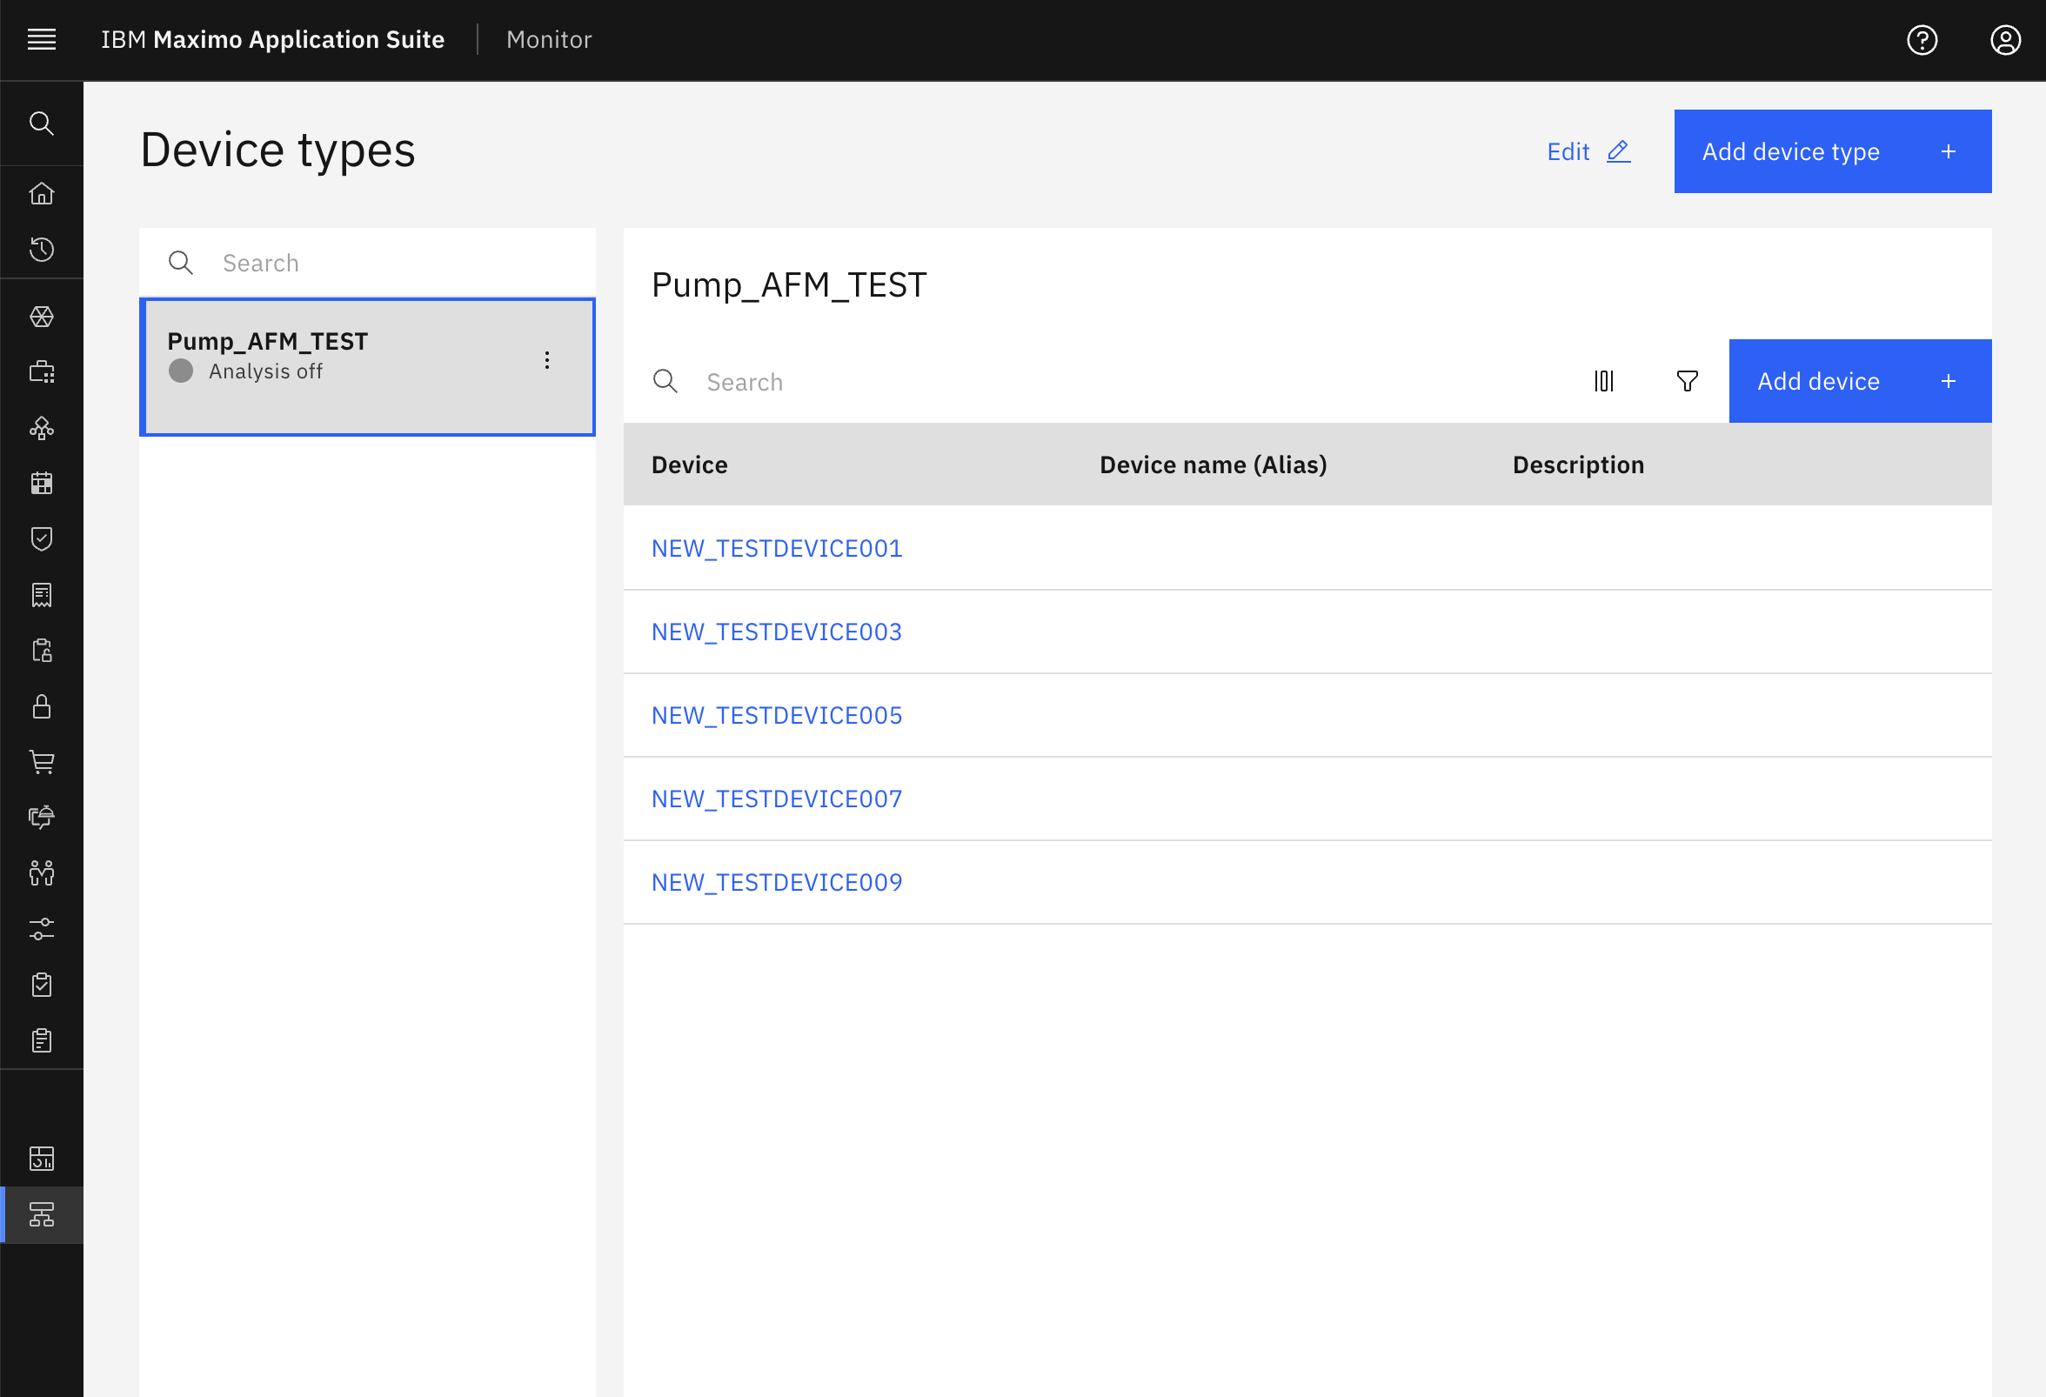Viewport: 2046px width, 1397px height.
Task: Go to Home via sidebar house icon
Action: [42, 194]
